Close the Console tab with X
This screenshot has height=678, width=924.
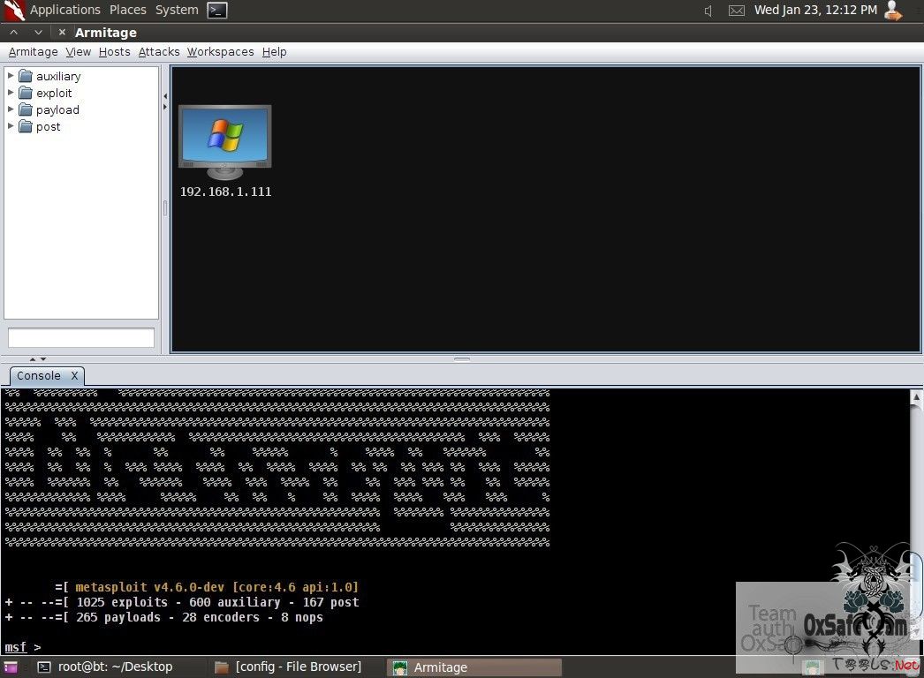(74, 376)
